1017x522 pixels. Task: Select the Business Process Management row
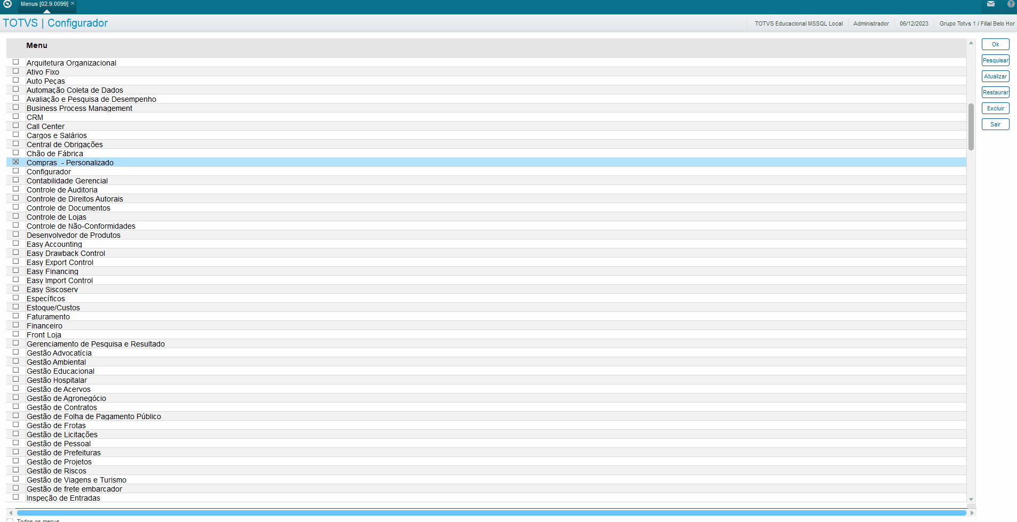pyautogui.click(x=486, y=108)
